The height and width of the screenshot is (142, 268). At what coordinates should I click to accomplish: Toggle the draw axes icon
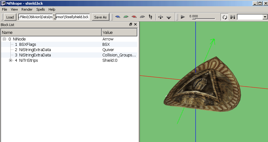coord(161,17)
